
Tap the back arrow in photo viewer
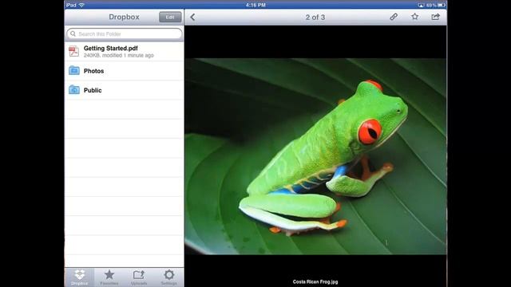(192, 18)
